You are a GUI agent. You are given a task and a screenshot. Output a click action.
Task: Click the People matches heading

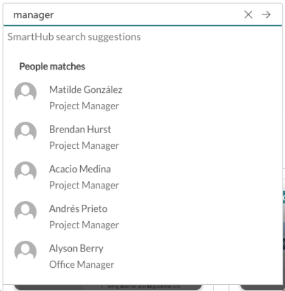52,67
